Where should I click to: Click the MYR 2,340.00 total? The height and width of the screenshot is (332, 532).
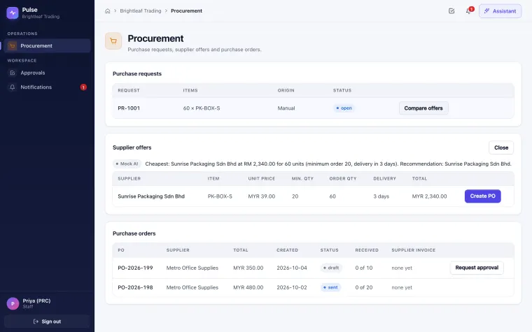pos(429,196)
